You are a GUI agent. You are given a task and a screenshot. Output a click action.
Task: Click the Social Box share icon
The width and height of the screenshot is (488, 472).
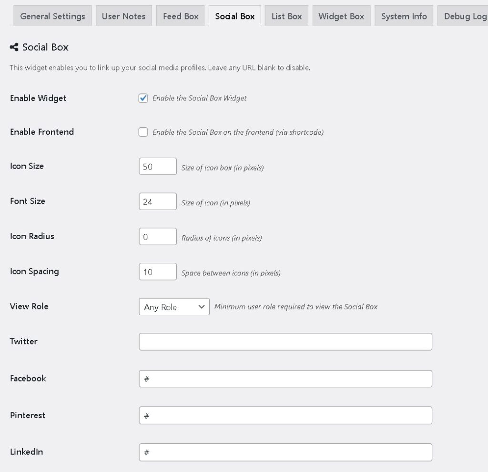coord(14,47)
